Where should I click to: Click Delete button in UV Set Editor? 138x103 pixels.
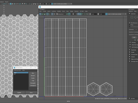click(33, 78)
